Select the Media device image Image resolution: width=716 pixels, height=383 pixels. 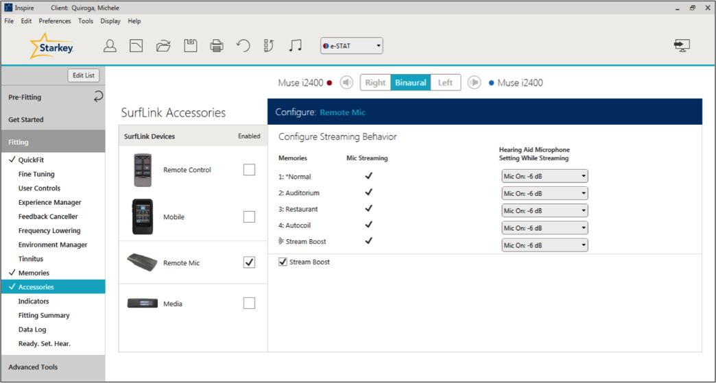pyautogui.click(x=143, y=304)
